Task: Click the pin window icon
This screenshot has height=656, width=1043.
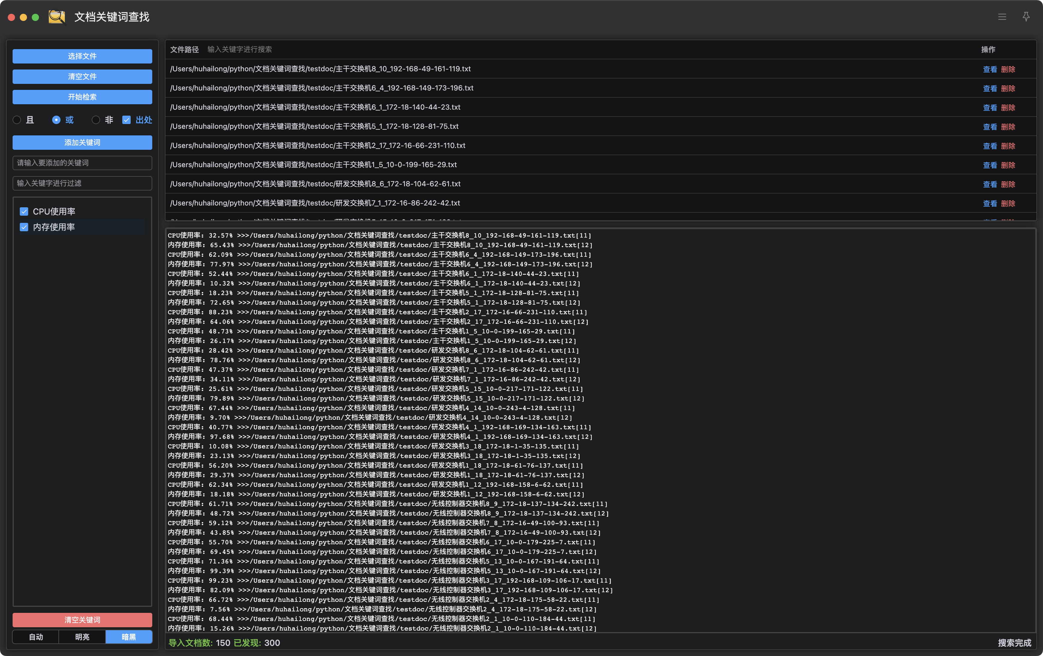Action: pyautogui.click(x=1026, y=17)
